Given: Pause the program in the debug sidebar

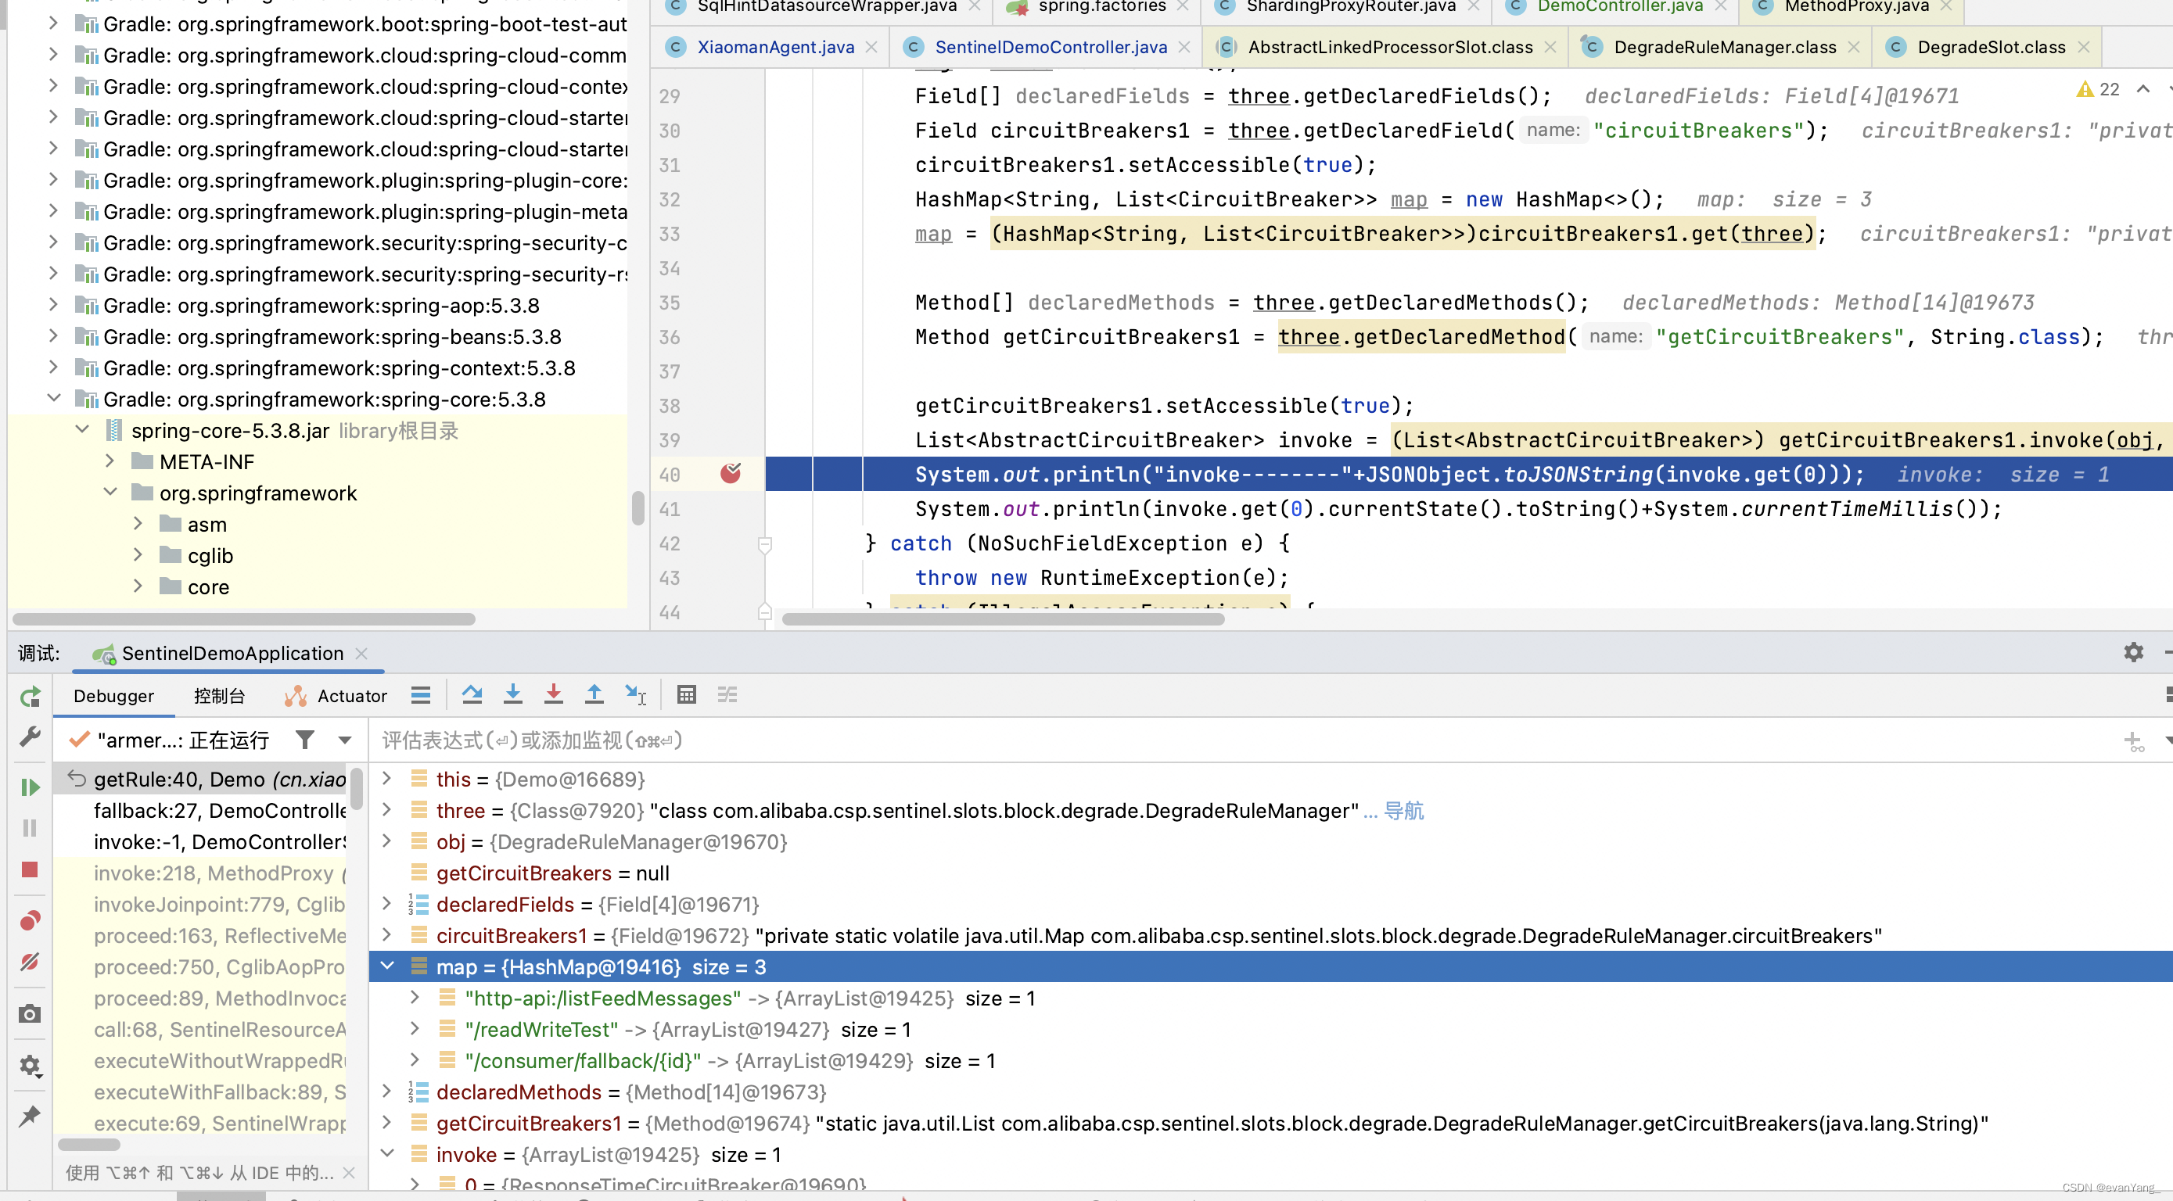Looking at the screenshot, I should coord(31,827).
